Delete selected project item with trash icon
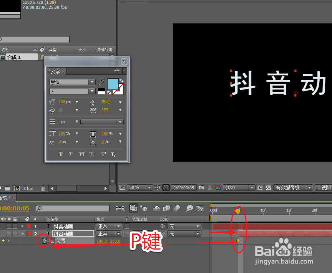 click(x=43, y=189)
